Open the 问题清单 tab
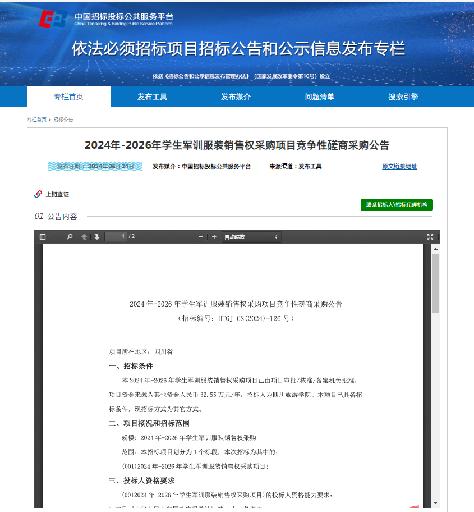The height and width of the screenshot is (512, 474). point(319,97)
